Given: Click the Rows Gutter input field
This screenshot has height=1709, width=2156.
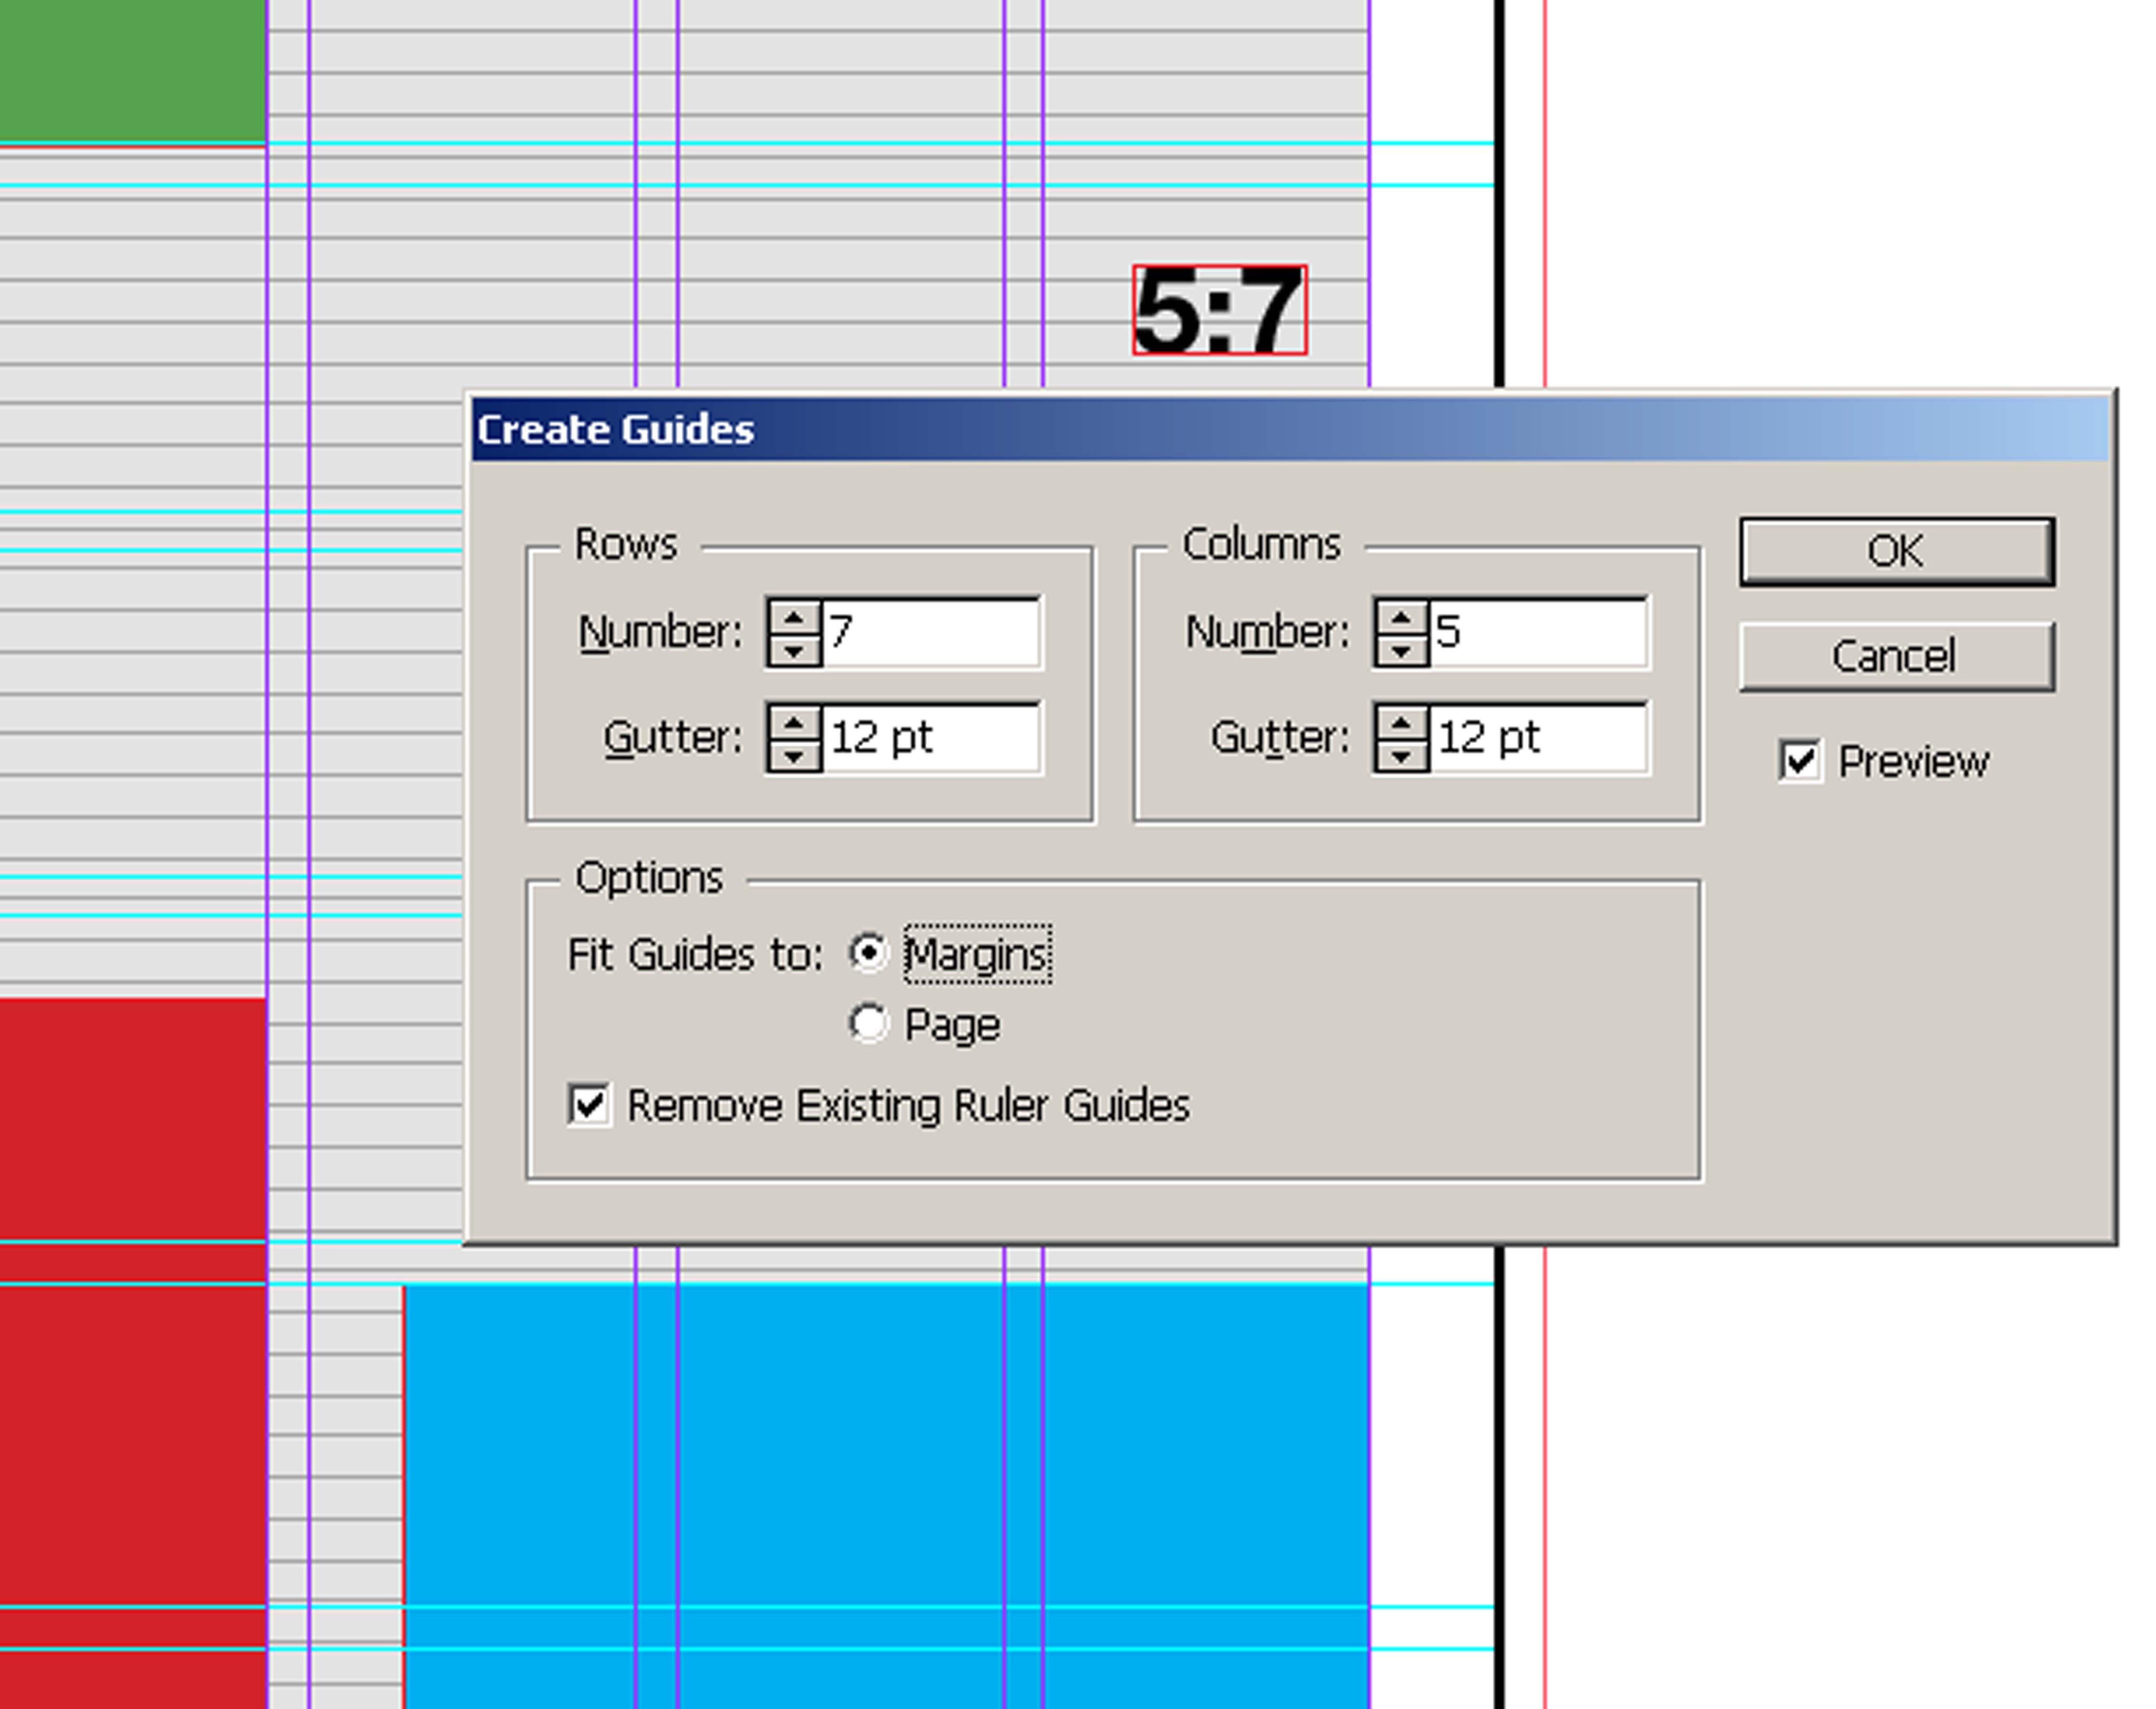Looking at the screenshot, I should coord(931,738).
